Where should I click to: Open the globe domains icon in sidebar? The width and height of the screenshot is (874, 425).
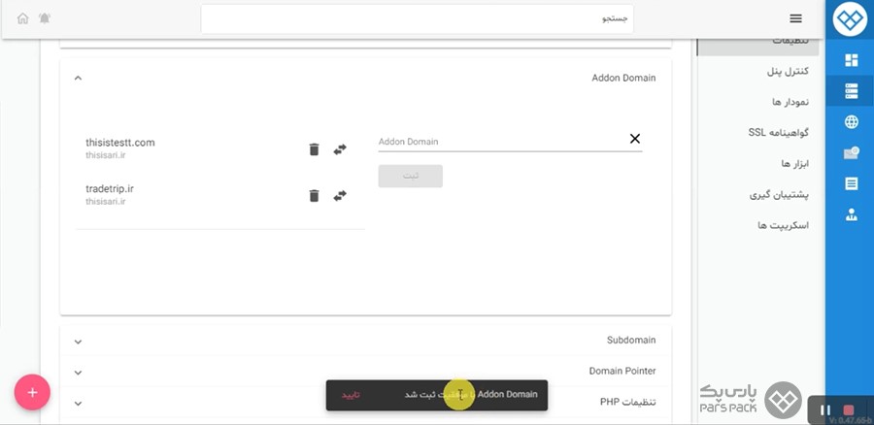point(851,121)
